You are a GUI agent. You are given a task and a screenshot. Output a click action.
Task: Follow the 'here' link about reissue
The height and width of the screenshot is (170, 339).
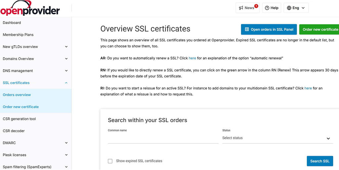point(308,88)
